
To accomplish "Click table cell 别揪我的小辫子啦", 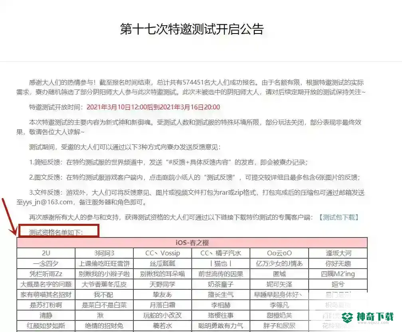I will pyautogui.click(x=104, y=274).
